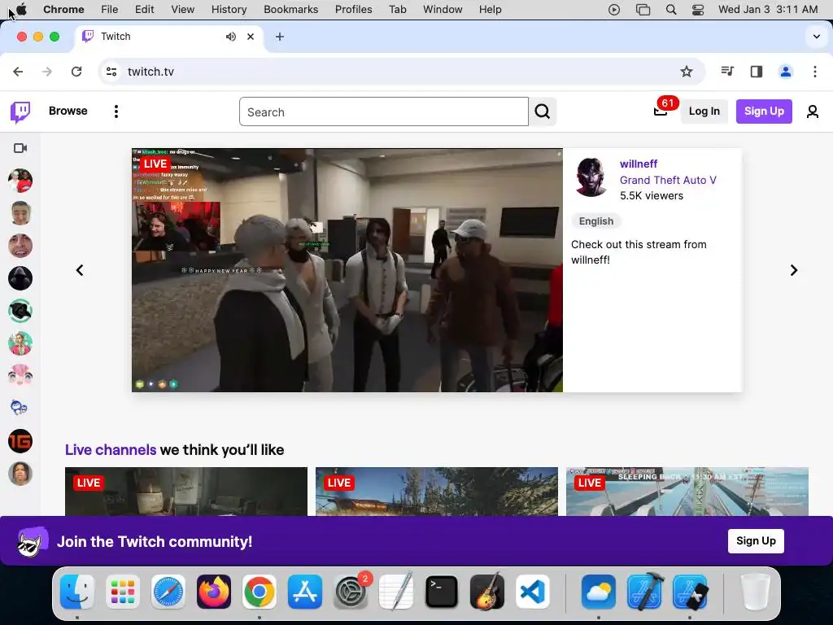Click the magnifier search button
The width and height of the screenshot is (833, 625).
(x=543, y=111)
